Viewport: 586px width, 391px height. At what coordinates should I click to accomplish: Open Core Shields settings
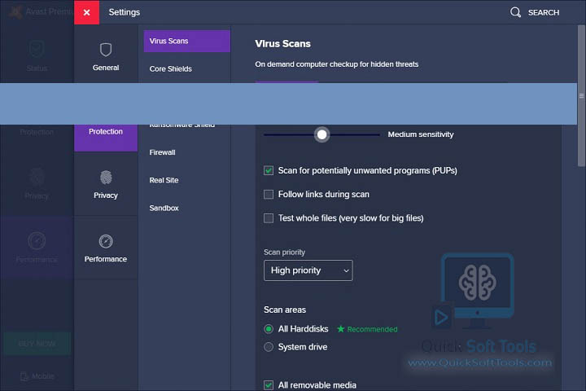coord(170,69)
